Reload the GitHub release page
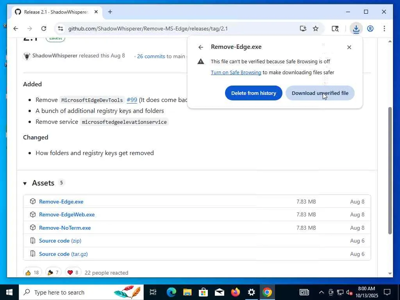This screenshot has height=300, width=400. click(44, 29)
